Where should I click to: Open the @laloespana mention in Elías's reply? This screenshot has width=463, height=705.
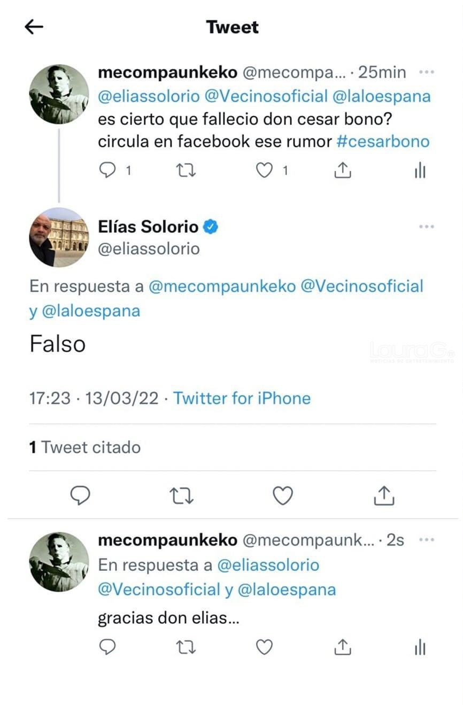[x=91, y=311]
